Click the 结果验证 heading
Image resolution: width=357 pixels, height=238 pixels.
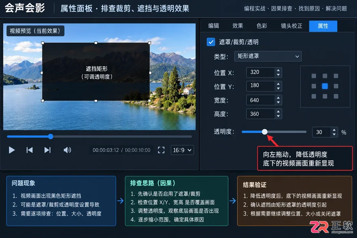click(x=254, y=185)
